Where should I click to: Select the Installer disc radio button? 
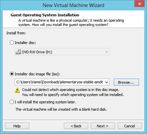12,43
